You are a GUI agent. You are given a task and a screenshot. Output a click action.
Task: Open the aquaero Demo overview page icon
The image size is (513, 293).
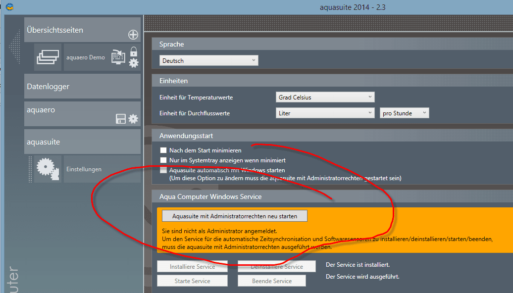pyautogui.click(x=48, y=57)
